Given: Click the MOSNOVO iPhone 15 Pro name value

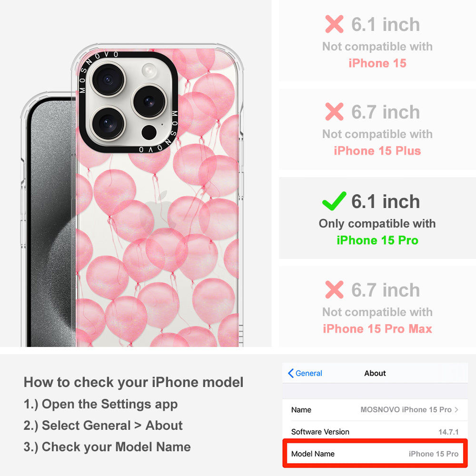Looking at the screenshot, I should coord(406,409).
